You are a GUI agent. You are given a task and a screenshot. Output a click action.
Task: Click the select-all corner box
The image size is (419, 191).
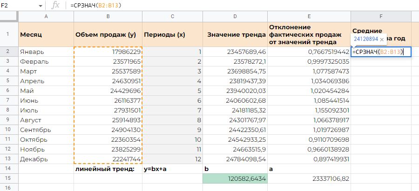[9, 17]
